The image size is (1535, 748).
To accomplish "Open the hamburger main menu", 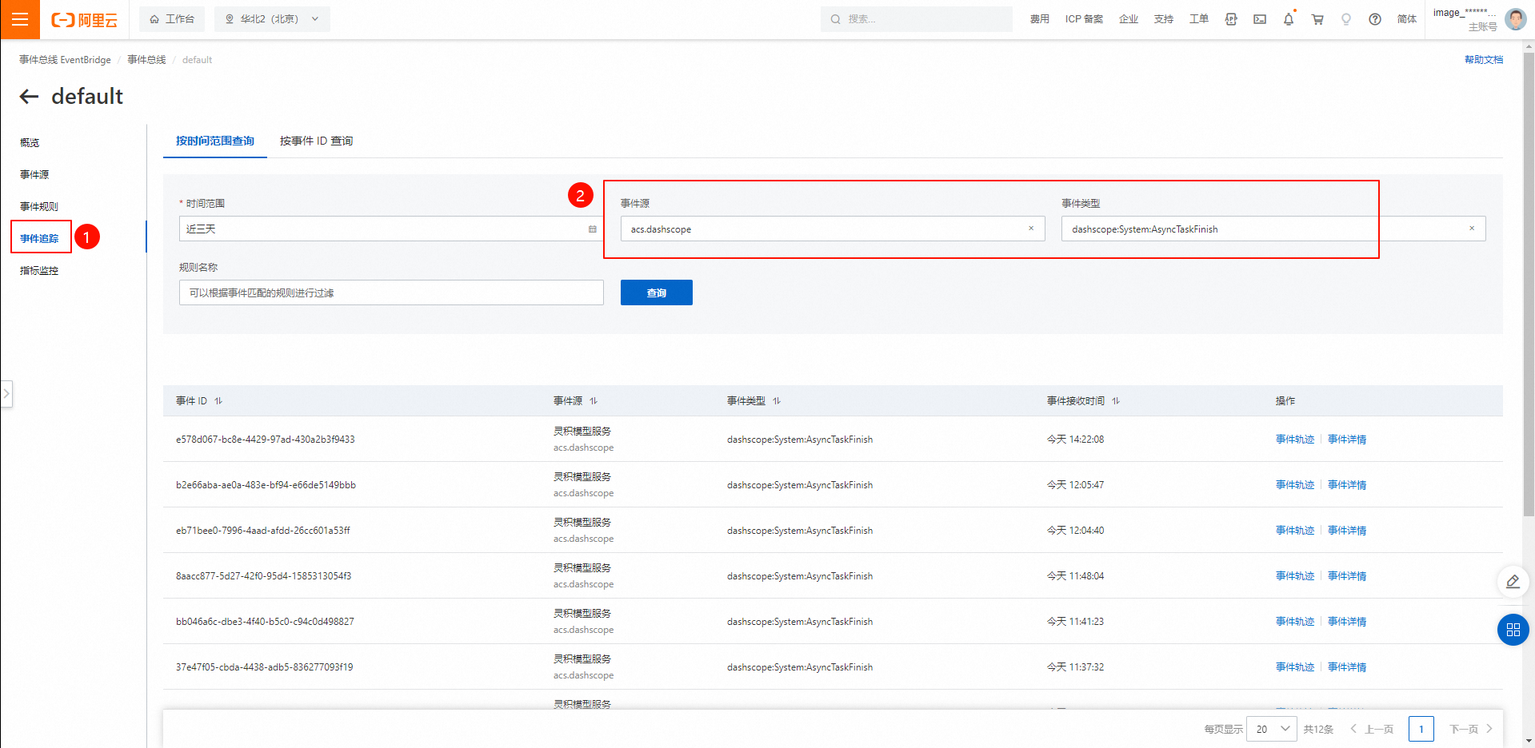I will coord(20,19).
